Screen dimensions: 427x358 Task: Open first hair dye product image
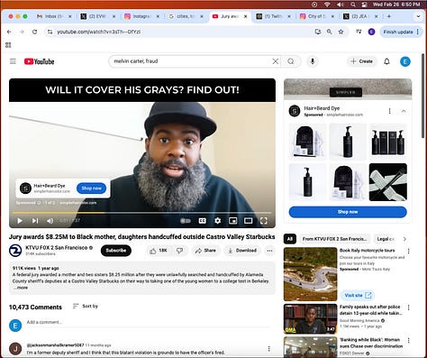tap(307, 142)
